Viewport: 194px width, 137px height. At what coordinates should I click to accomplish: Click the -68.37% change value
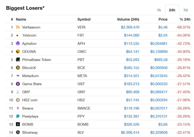coord(183,27)
